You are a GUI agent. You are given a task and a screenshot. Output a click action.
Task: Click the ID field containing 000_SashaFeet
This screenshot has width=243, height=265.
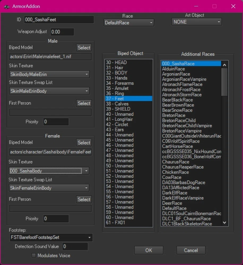pos(59,20)
